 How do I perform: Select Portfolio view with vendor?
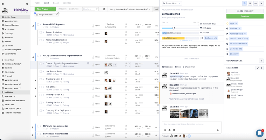tap(15, 101)
